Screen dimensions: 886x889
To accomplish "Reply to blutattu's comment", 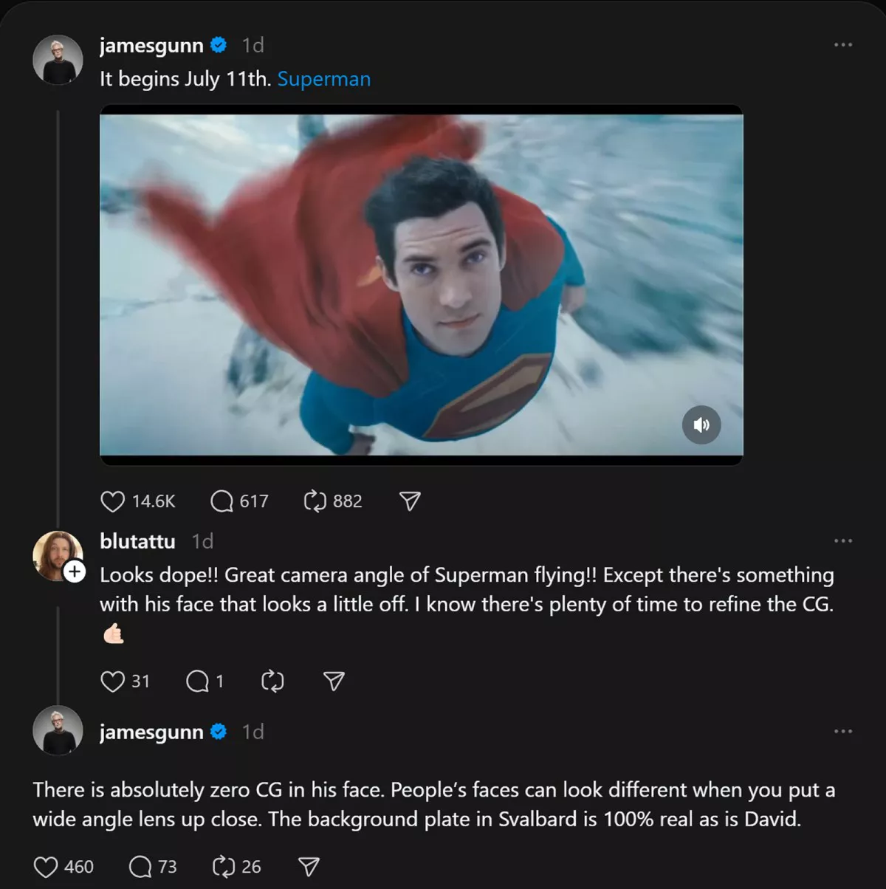I will point(198,682).
